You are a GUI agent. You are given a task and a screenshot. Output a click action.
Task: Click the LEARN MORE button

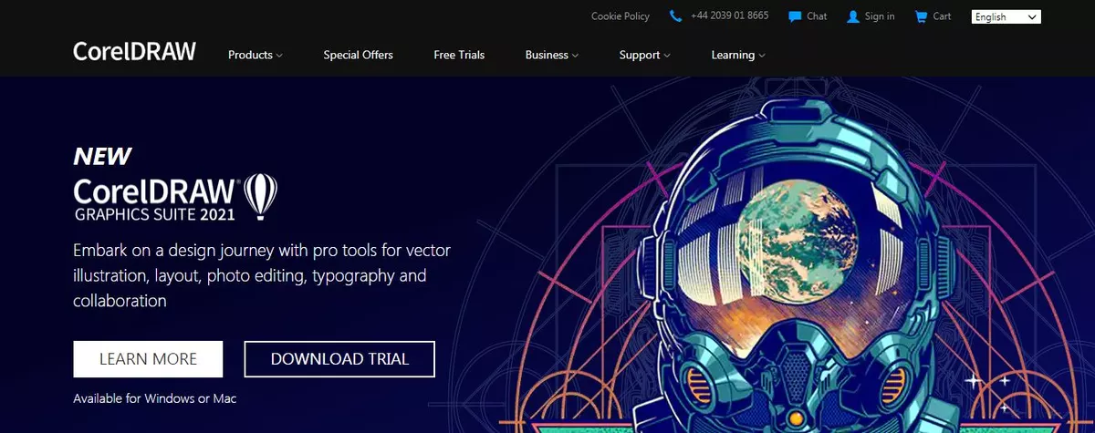coord(148,359)
